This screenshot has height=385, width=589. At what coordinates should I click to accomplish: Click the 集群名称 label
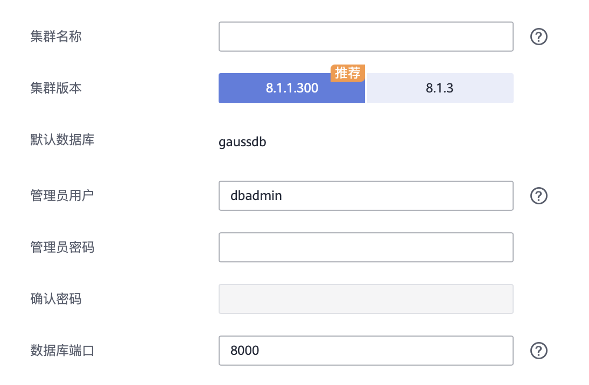(57, 37)
